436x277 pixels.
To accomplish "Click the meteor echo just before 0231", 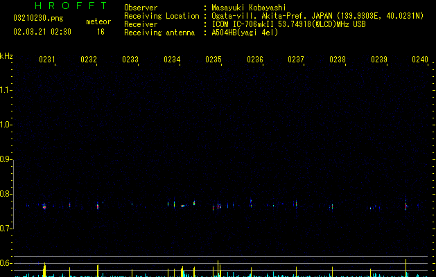I will 44,206.
